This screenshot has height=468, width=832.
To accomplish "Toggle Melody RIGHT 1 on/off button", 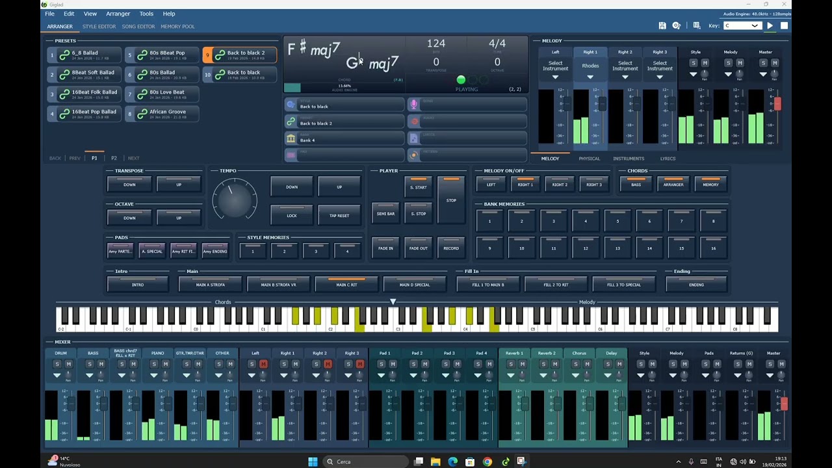I will 525,184.
